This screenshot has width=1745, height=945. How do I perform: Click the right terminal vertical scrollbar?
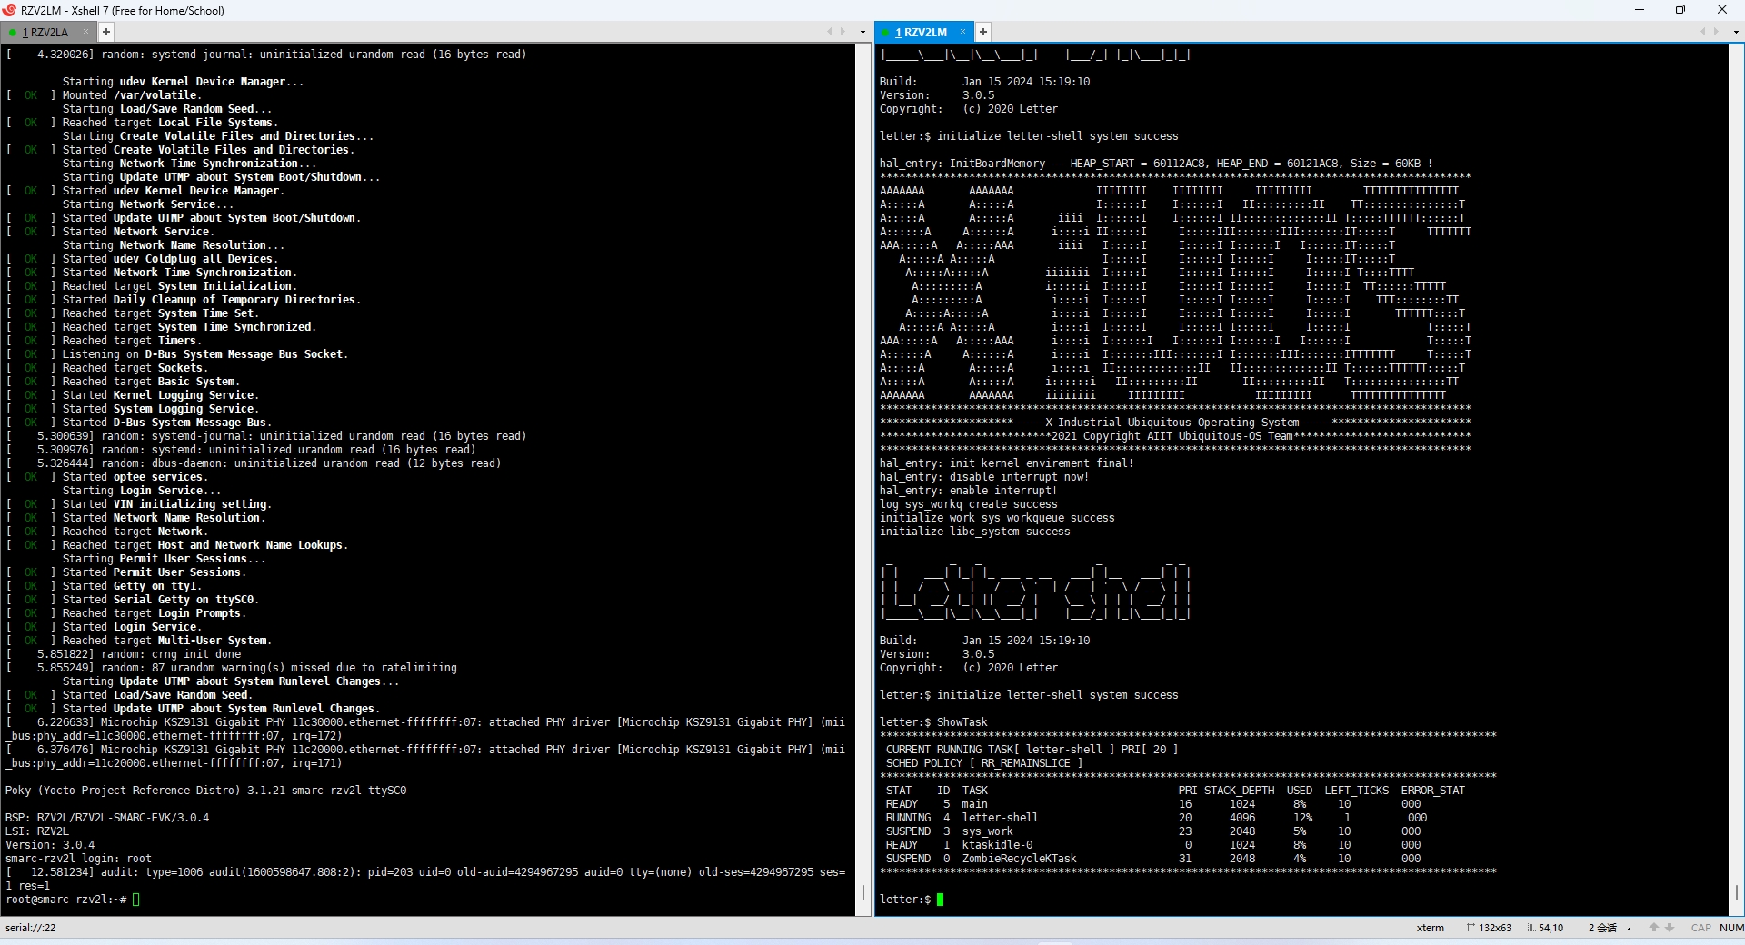click(1737, 479)
